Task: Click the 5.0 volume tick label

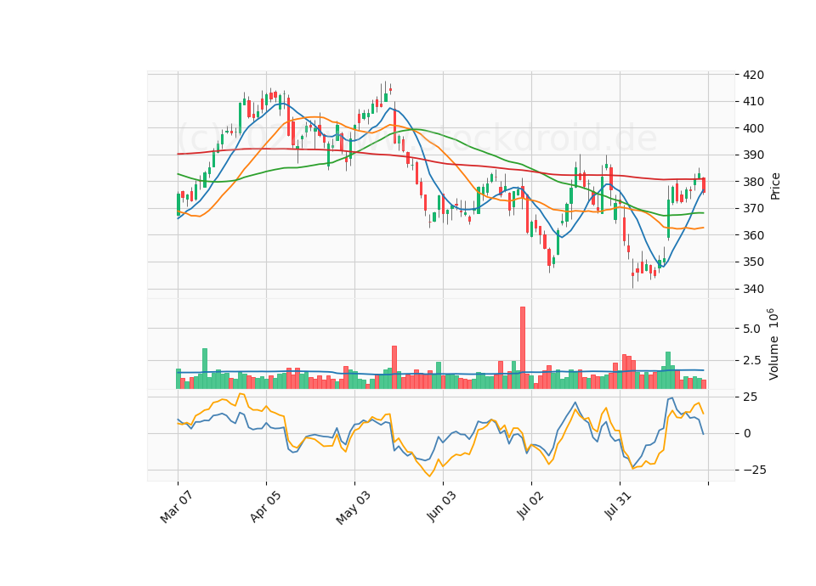Action: 751,329
